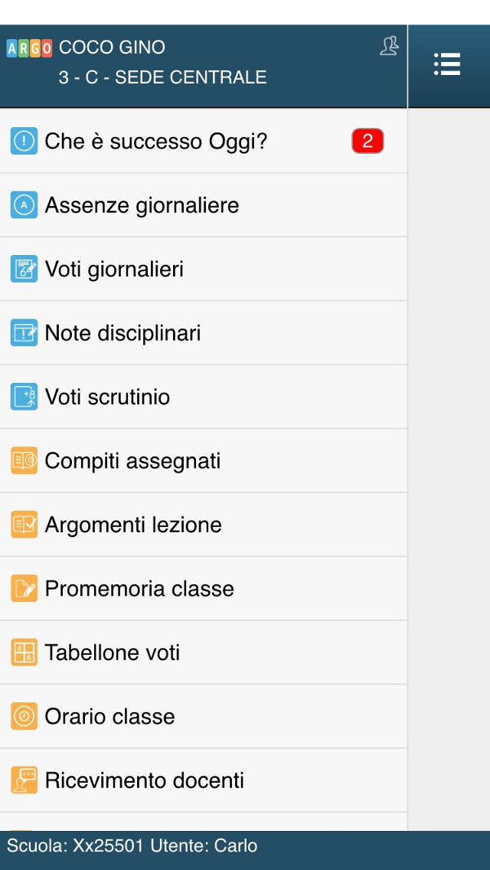
Task: Select the COCO GINO student name
Action: pos(112,47)
